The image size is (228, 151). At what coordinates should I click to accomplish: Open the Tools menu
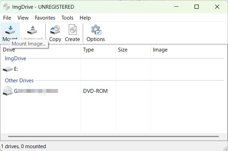point(67,18)
